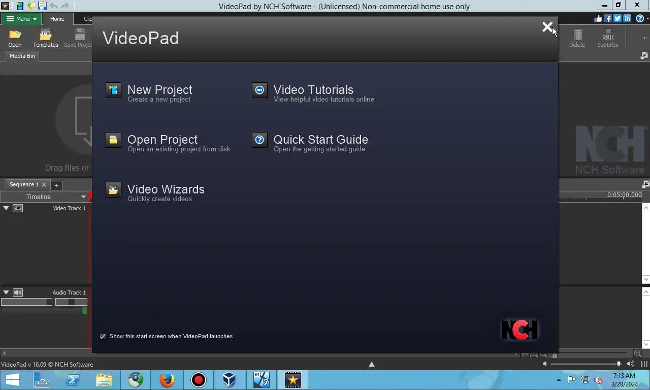
Task: Mute Audio Track 1 speaker toggle
Action: pyautogui.click(x=18, y=292)
